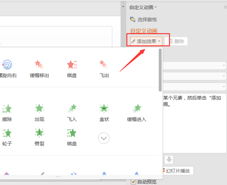227x185 pixels.
Task: Select the 螺旋向右 spiral animation effect
Action: point(8,69)
